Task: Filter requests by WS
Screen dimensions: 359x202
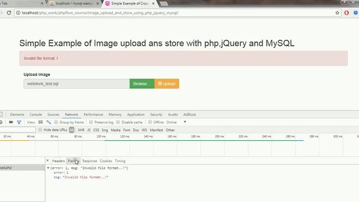Action: point(144,130)
